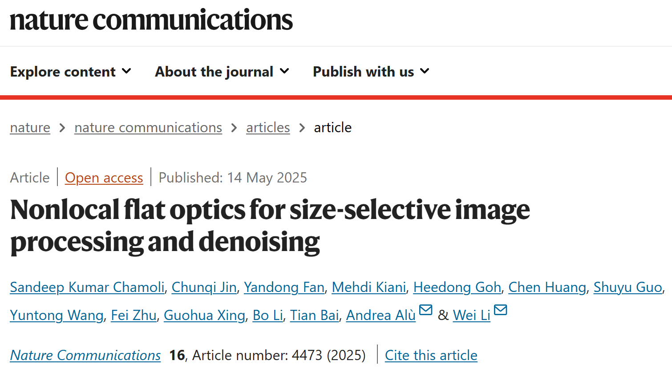Open the Cite this article link
Viewport: 672px width, 377px height.
(x=431, y=355)
